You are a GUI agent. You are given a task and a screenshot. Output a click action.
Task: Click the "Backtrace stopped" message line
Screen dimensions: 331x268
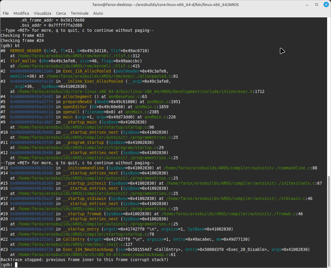tap(85, 260)
